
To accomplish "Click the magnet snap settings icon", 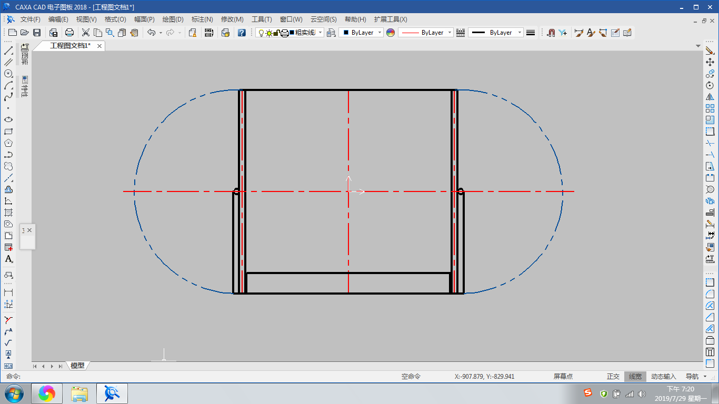I will tap(551, 33).
